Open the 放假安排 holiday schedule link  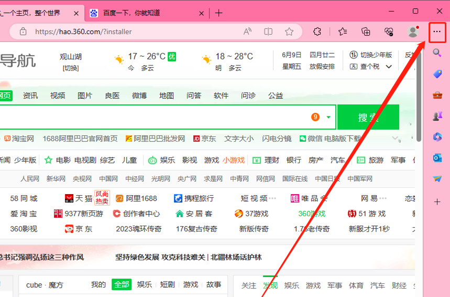click(322, 67)
